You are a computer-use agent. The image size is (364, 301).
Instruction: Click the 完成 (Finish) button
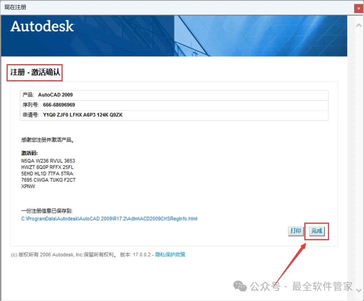[x=317, y=231]
